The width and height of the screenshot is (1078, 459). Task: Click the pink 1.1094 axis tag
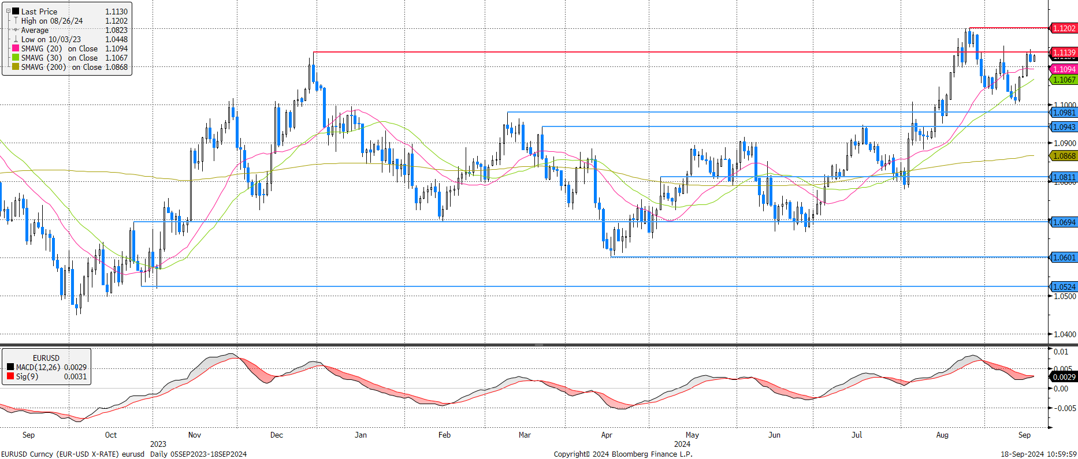tap(1064, 69)
